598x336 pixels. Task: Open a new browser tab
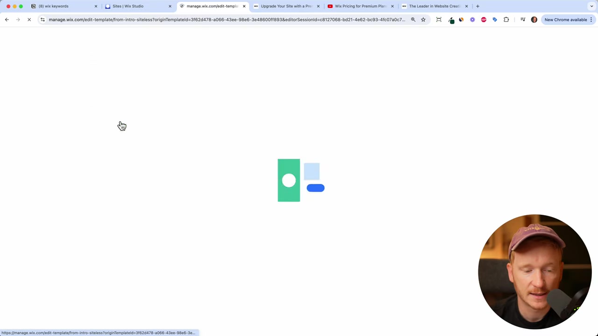point(477,6)
